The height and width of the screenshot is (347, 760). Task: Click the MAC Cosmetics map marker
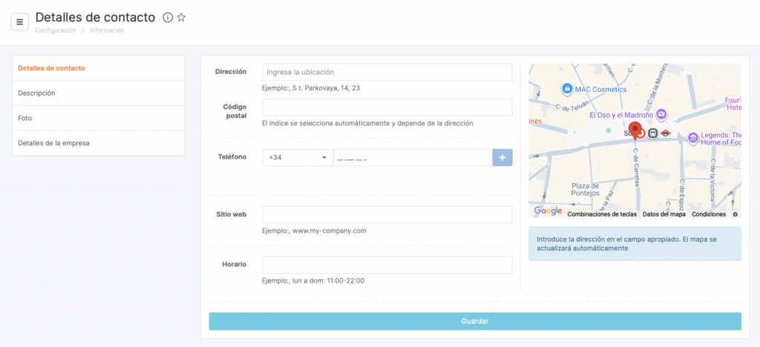[566, 89]
